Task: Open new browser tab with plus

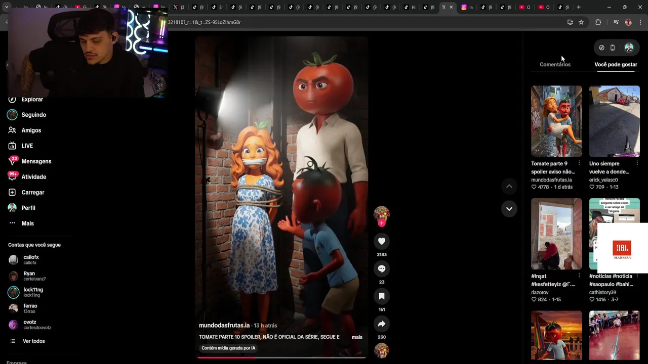Action: pos(579,7)
